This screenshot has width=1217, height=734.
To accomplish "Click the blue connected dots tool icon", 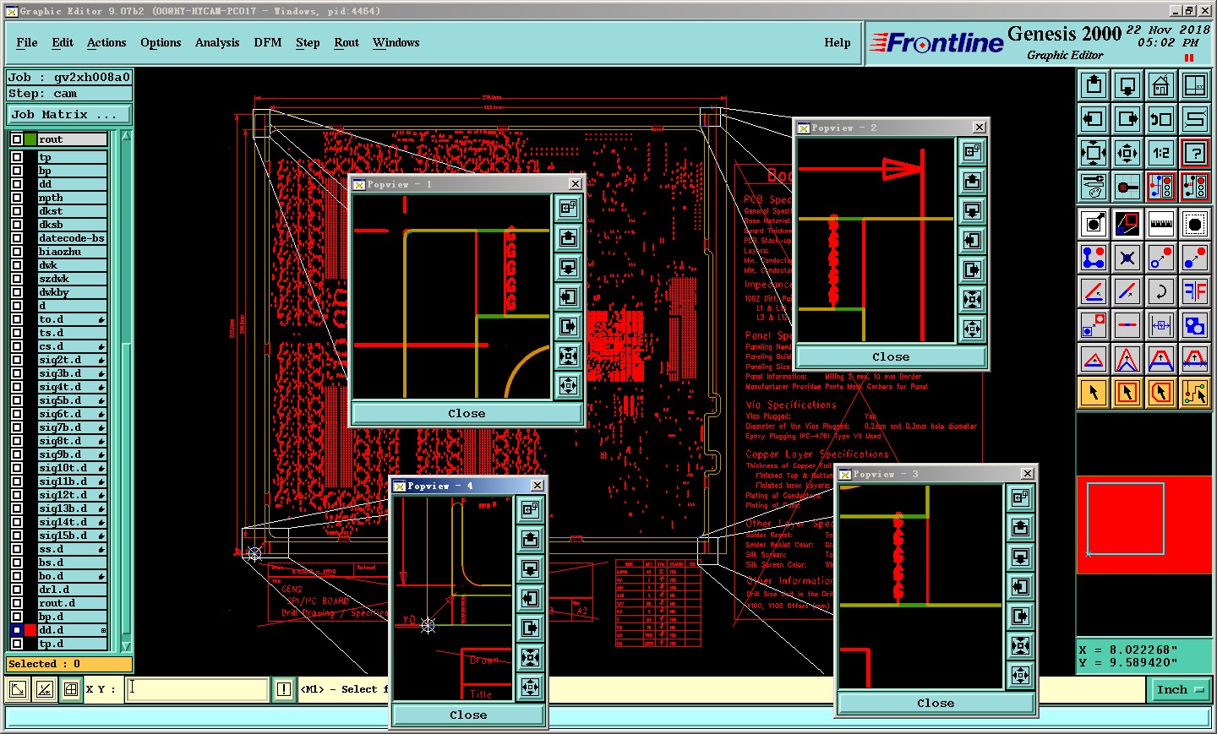I will pyautogui.click(x=1094, y=258).
